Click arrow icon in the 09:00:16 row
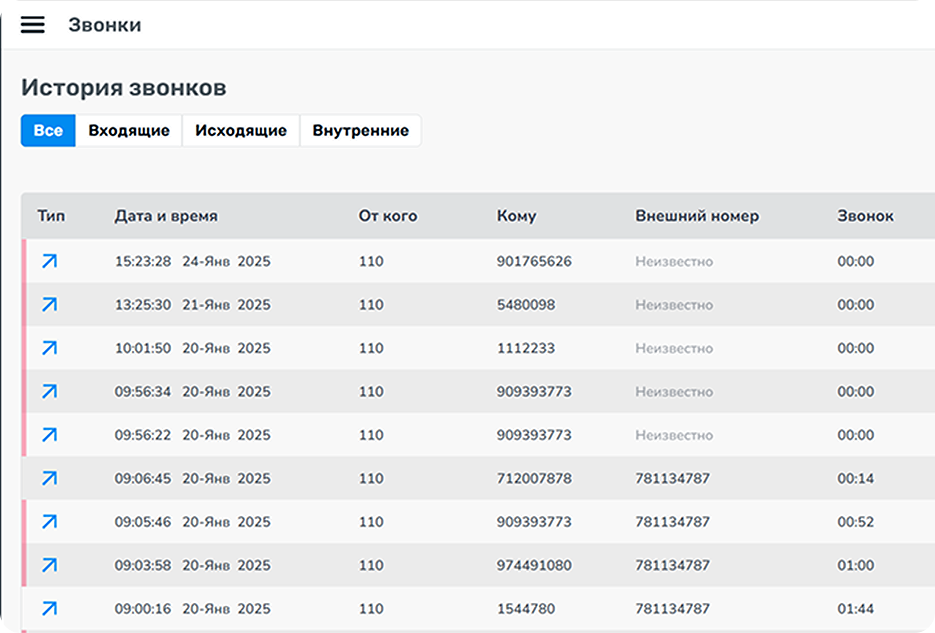The height and width of the screenshot is (633, 935). click(x=49, y=608)
